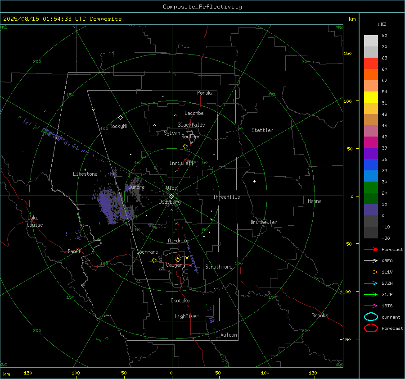Click the -150 tick on the bottom axis
This screenshot has height=379, width=405.
27,373
